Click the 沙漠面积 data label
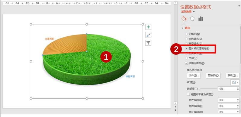Image resolution: width=241 pixels, height=117 pixels. pyautogui.click(x=50, y=39)
